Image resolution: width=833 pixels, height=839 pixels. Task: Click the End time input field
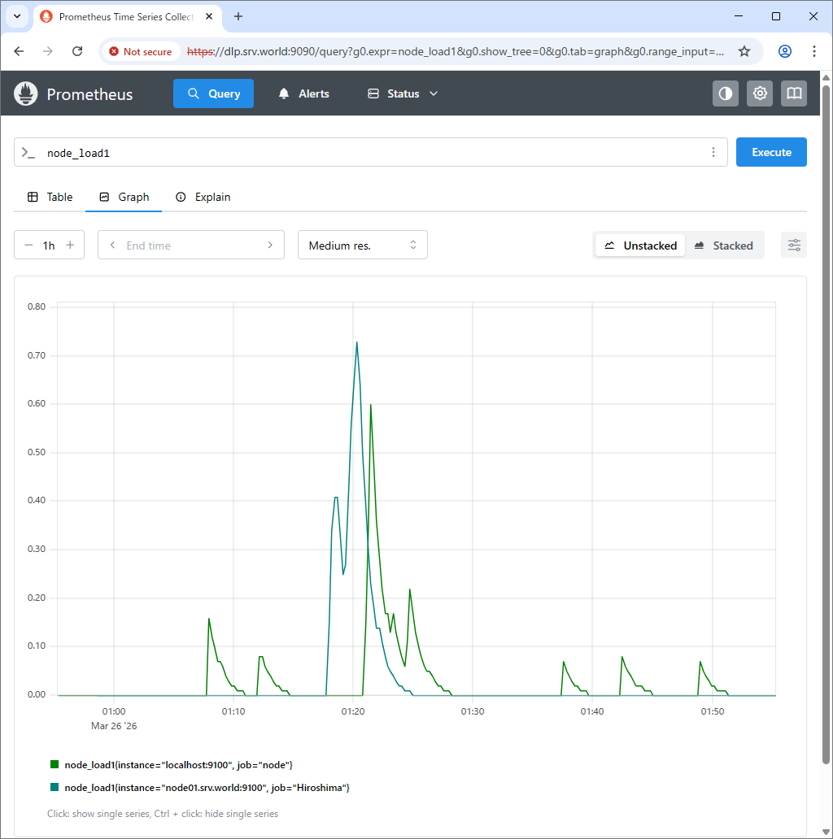tap(191, 245)
